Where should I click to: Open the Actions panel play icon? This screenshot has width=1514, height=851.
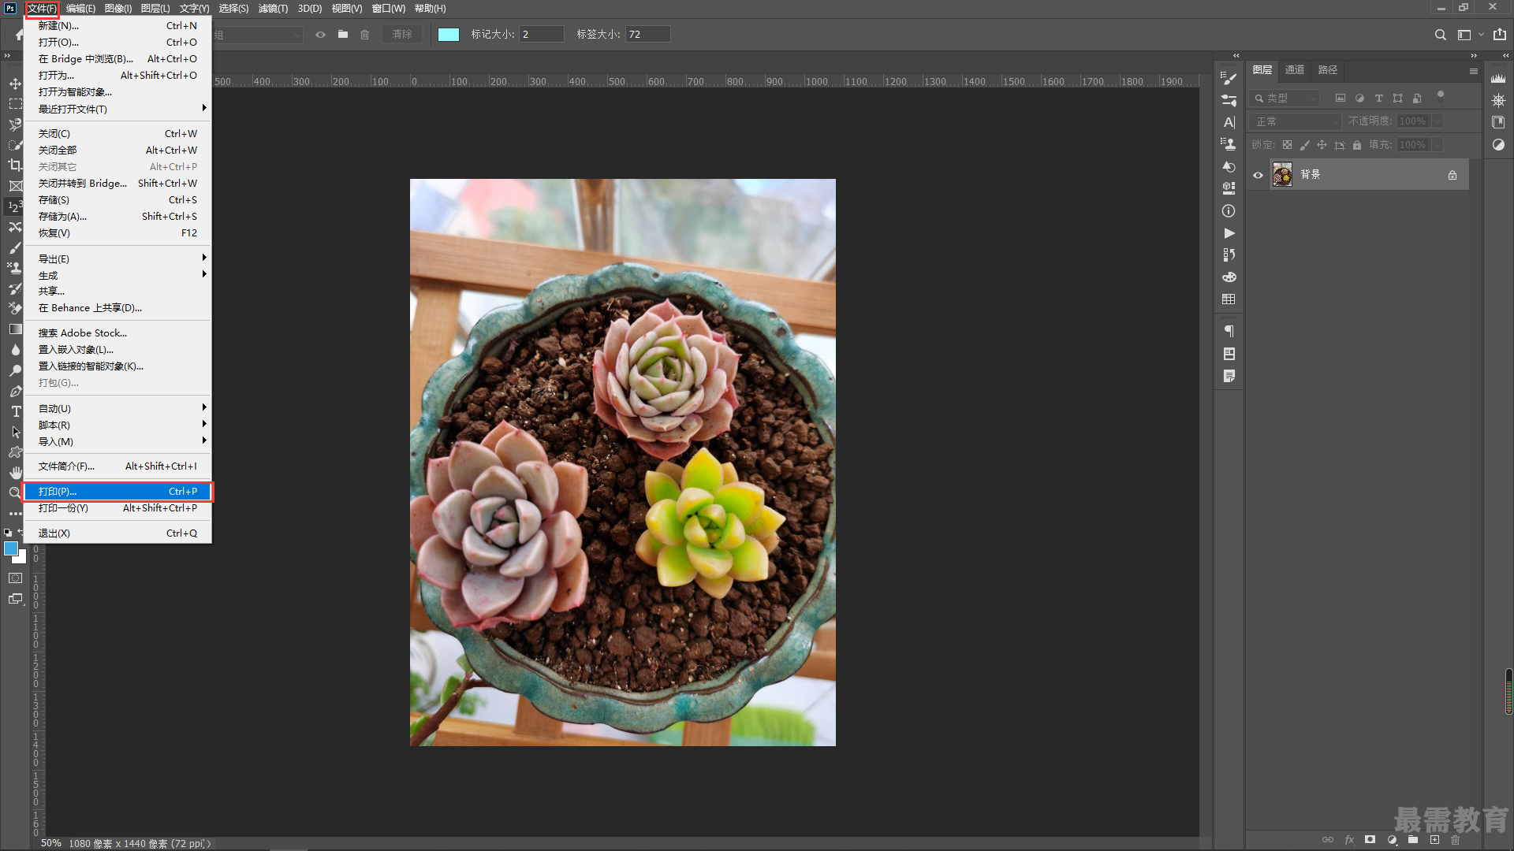pos(1229,233)
